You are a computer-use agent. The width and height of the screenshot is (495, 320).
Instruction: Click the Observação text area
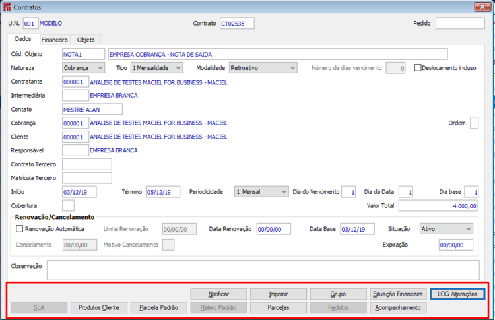click(263, 270)
